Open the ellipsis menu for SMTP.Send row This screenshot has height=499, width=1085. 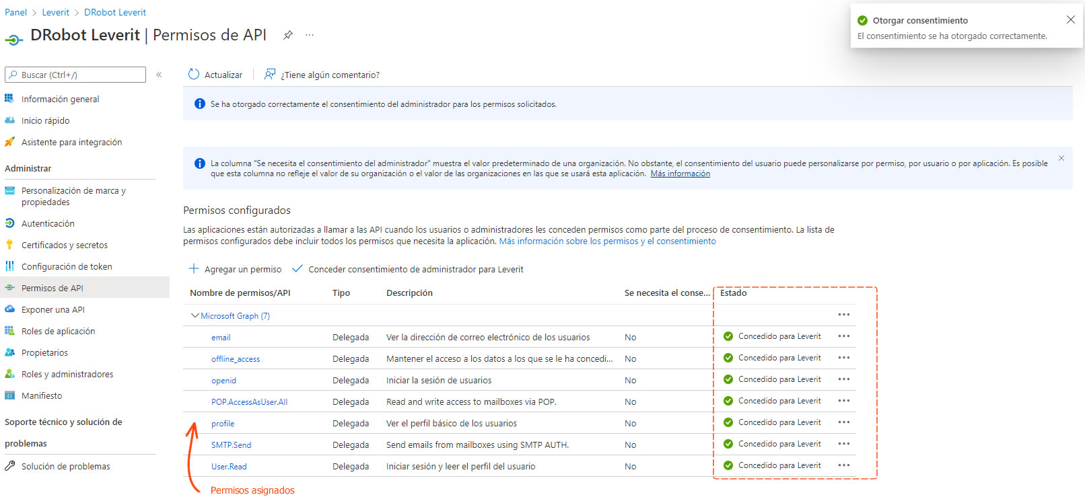pyautogui.click(x=844, y=444)
